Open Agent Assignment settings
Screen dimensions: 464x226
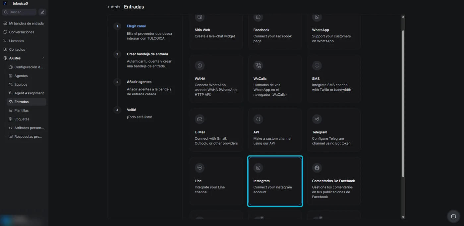tap(26, 93)
